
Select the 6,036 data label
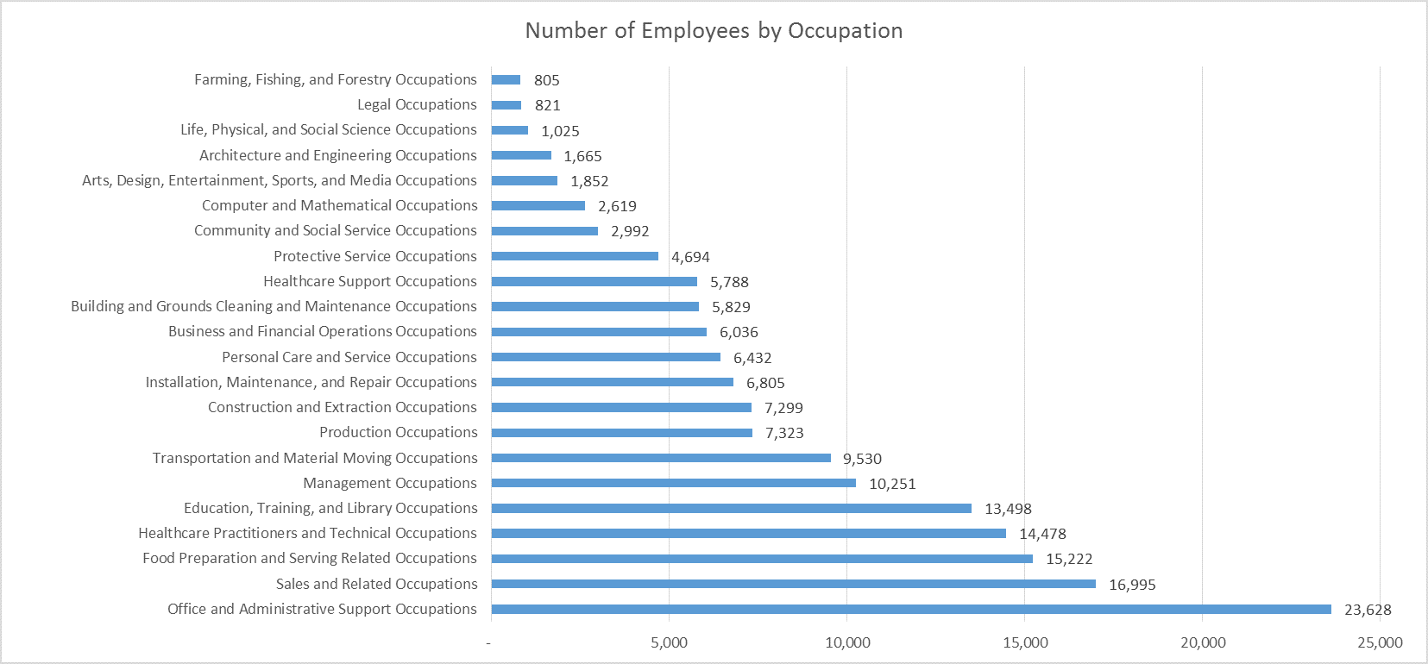tap(739, 332)
